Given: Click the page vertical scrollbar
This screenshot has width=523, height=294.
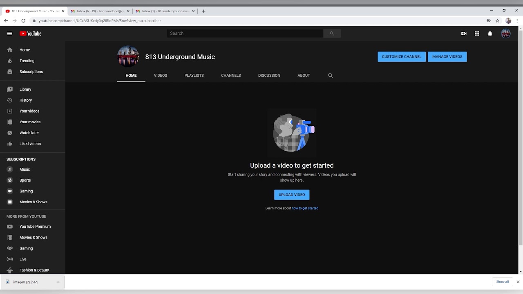Looking at the screenshot, I should point(521,139).
